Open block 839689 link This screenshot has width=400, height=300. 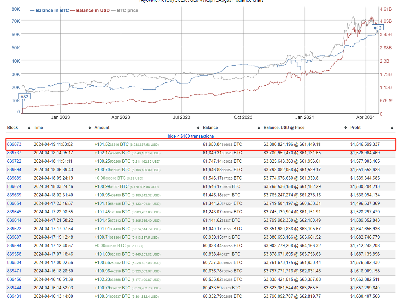click(14, 178)
